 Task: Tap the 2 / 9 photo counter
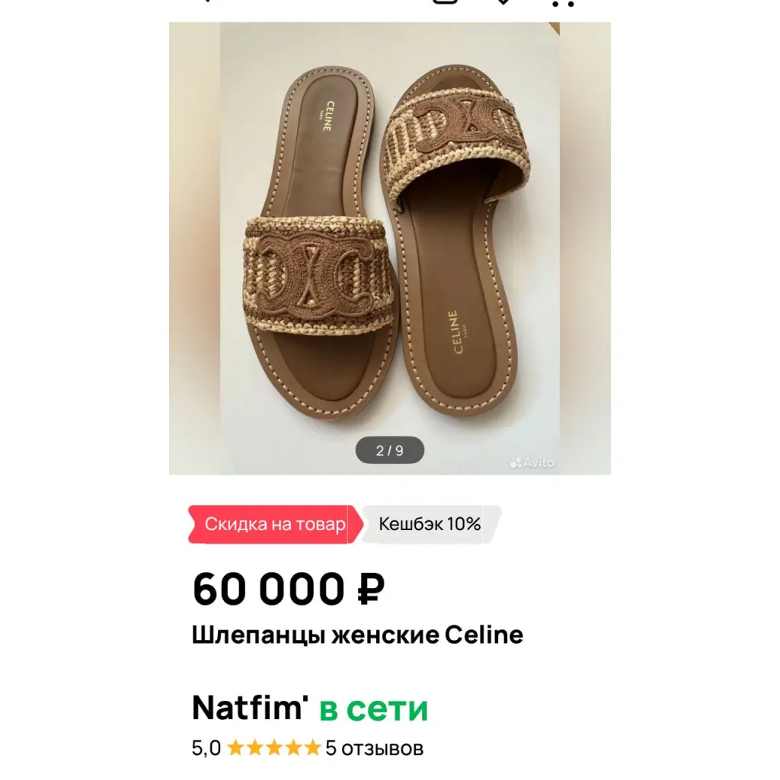389,450
